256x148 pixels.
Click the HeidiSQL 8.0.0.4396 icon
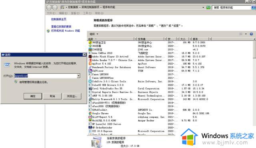tap(90, 120)
